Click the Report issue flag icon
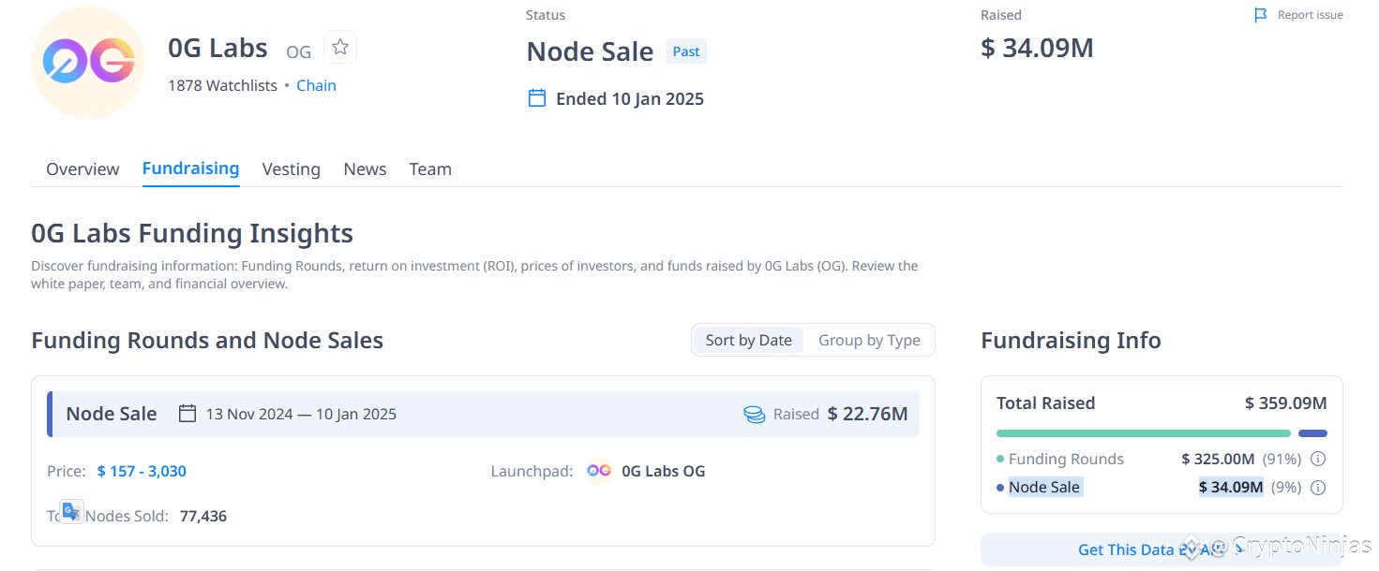 [x=1261, y=15]
